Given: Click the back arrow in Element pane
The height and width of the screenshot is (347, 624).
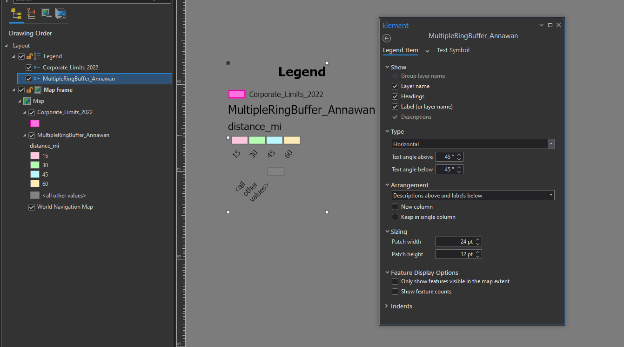Looking at the screenshot, I should tap(387, 38).
